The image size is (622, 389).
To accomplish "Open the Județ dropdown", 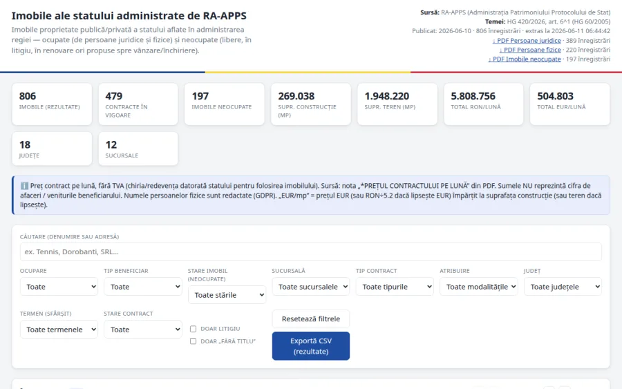I will (563, 287).
